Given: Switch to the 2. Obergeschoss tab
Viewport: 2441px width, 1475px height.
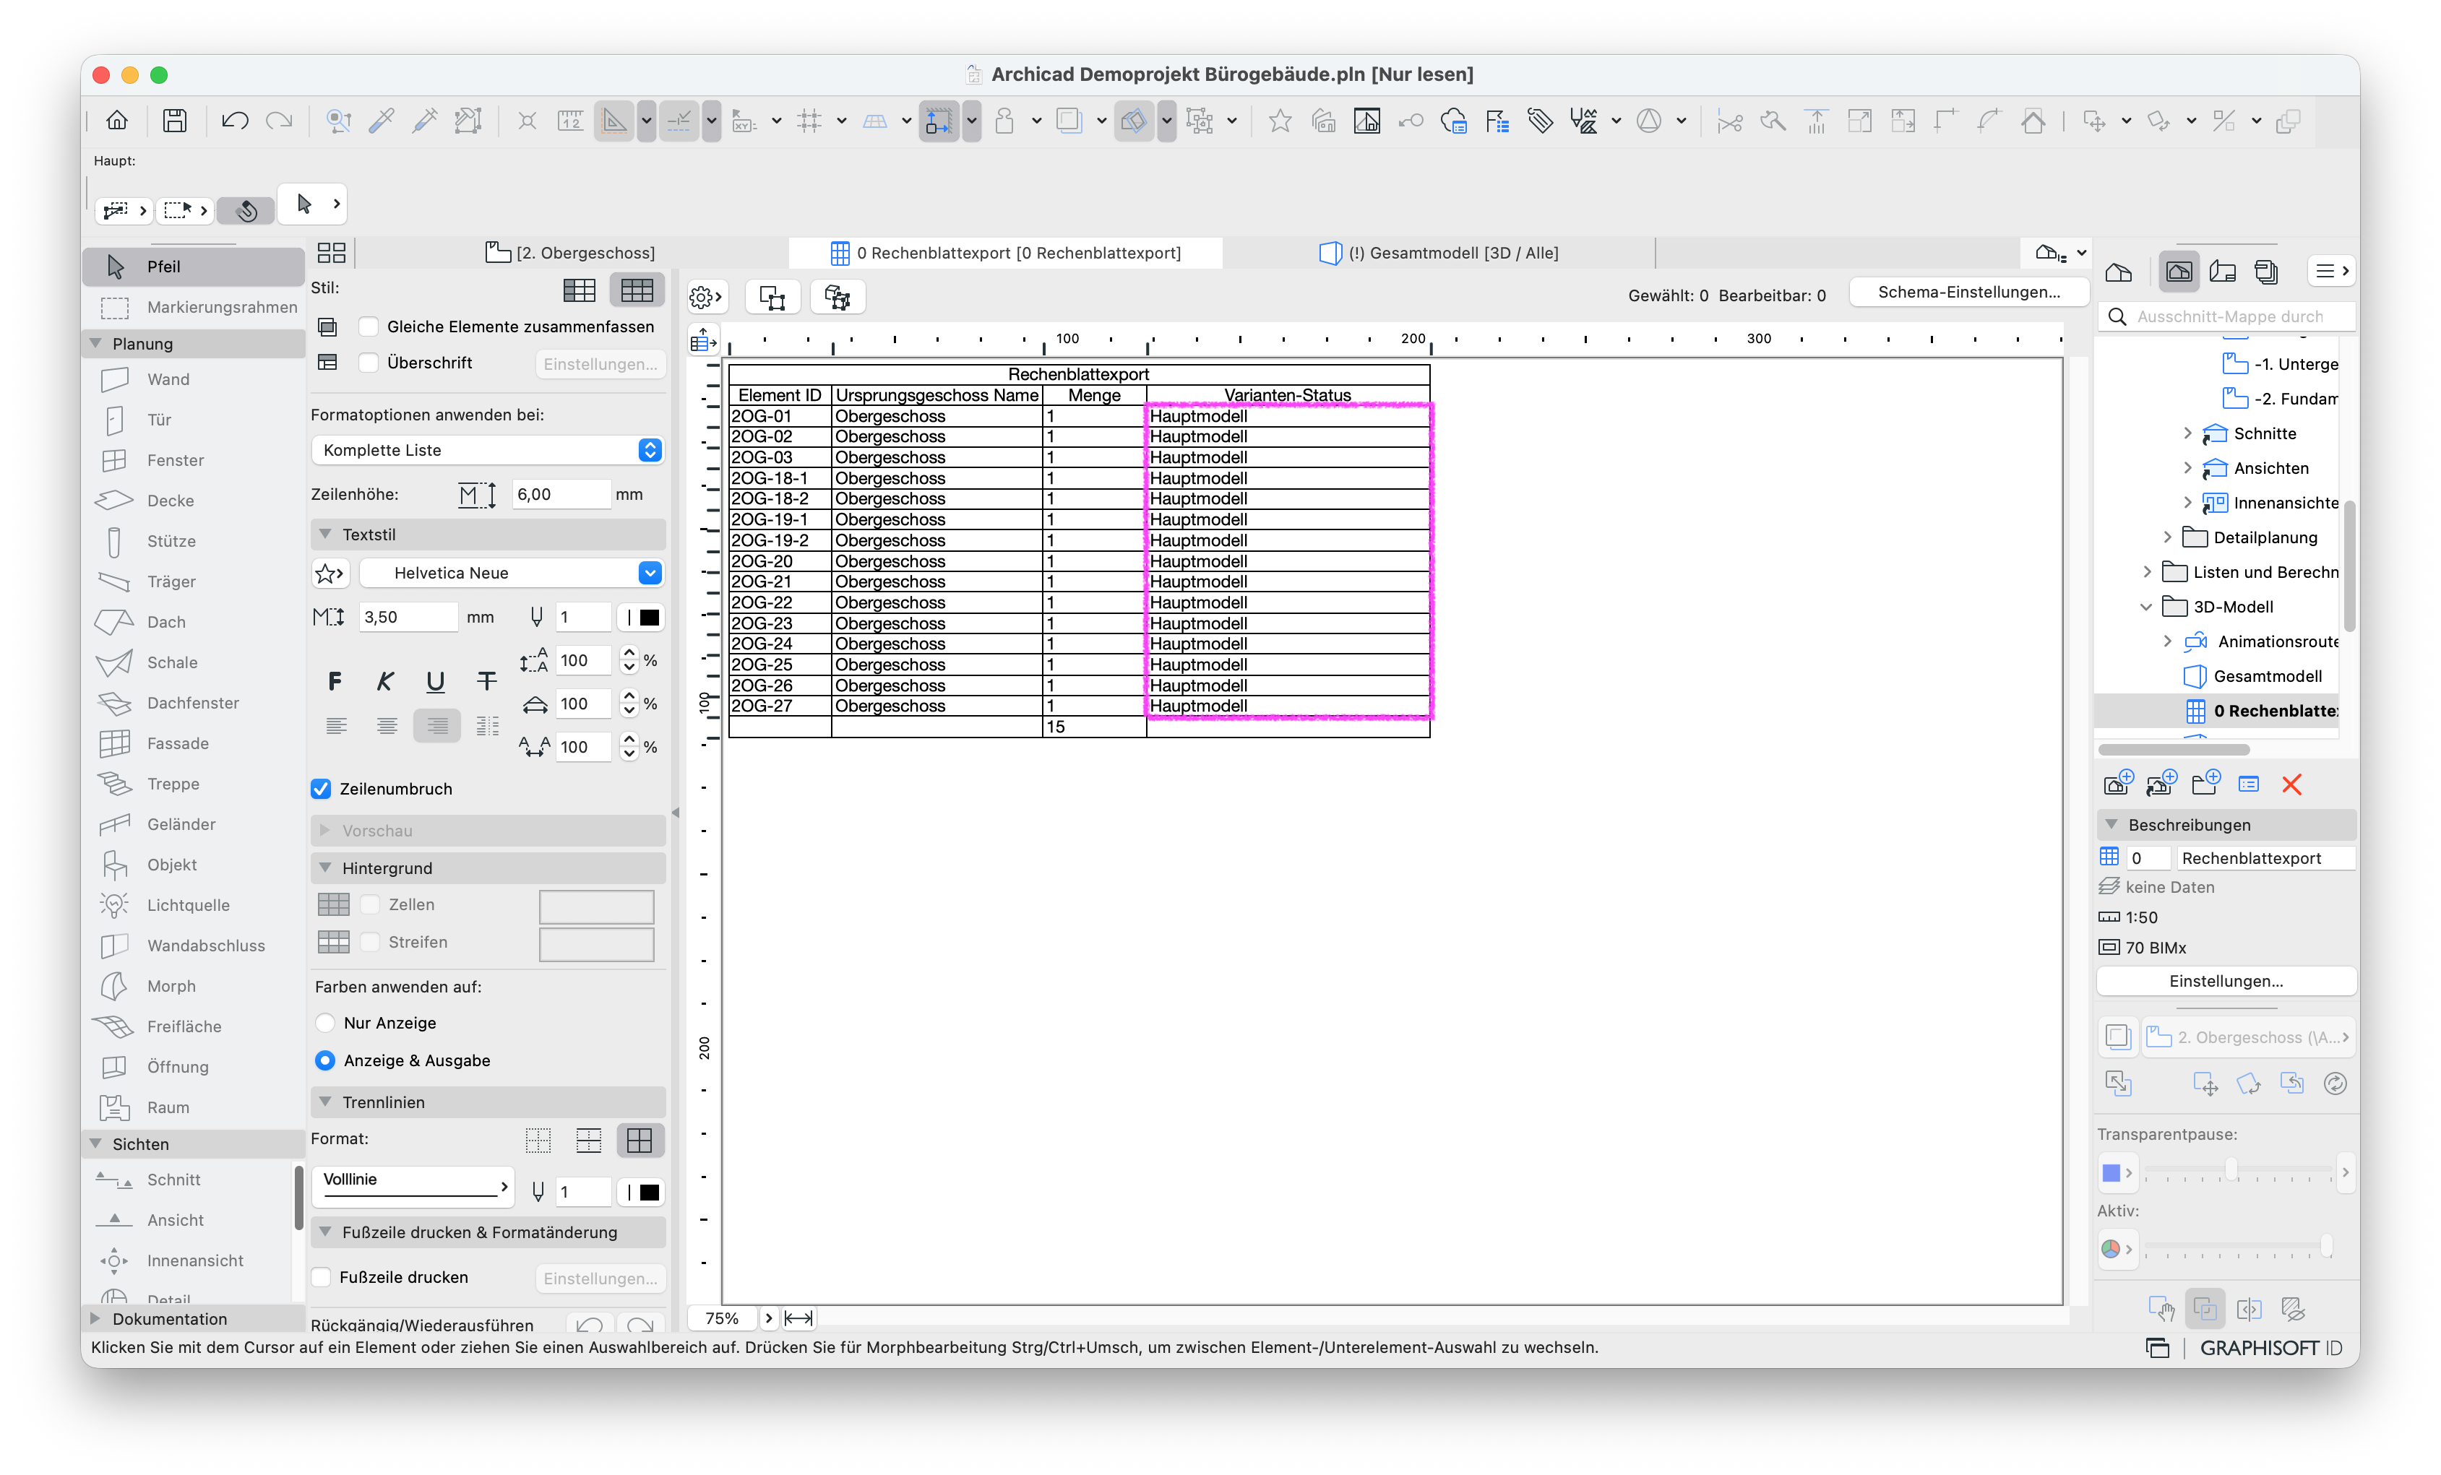Looking at the screenshot, I should pyautogui.click(x=571, y=253).
